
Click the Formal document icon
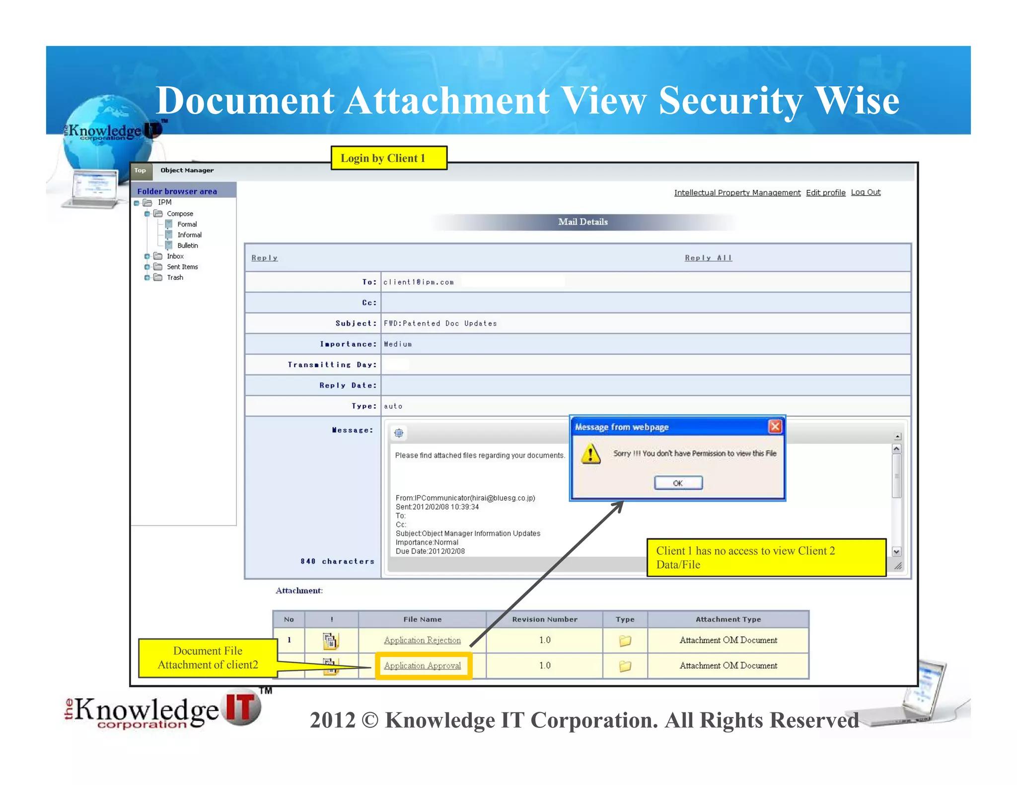[169, 224]
